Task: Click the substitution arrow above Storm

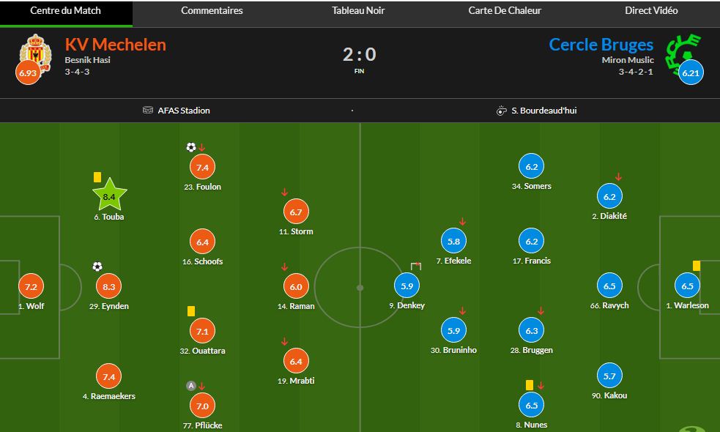Action: click(x=284, y=193)
